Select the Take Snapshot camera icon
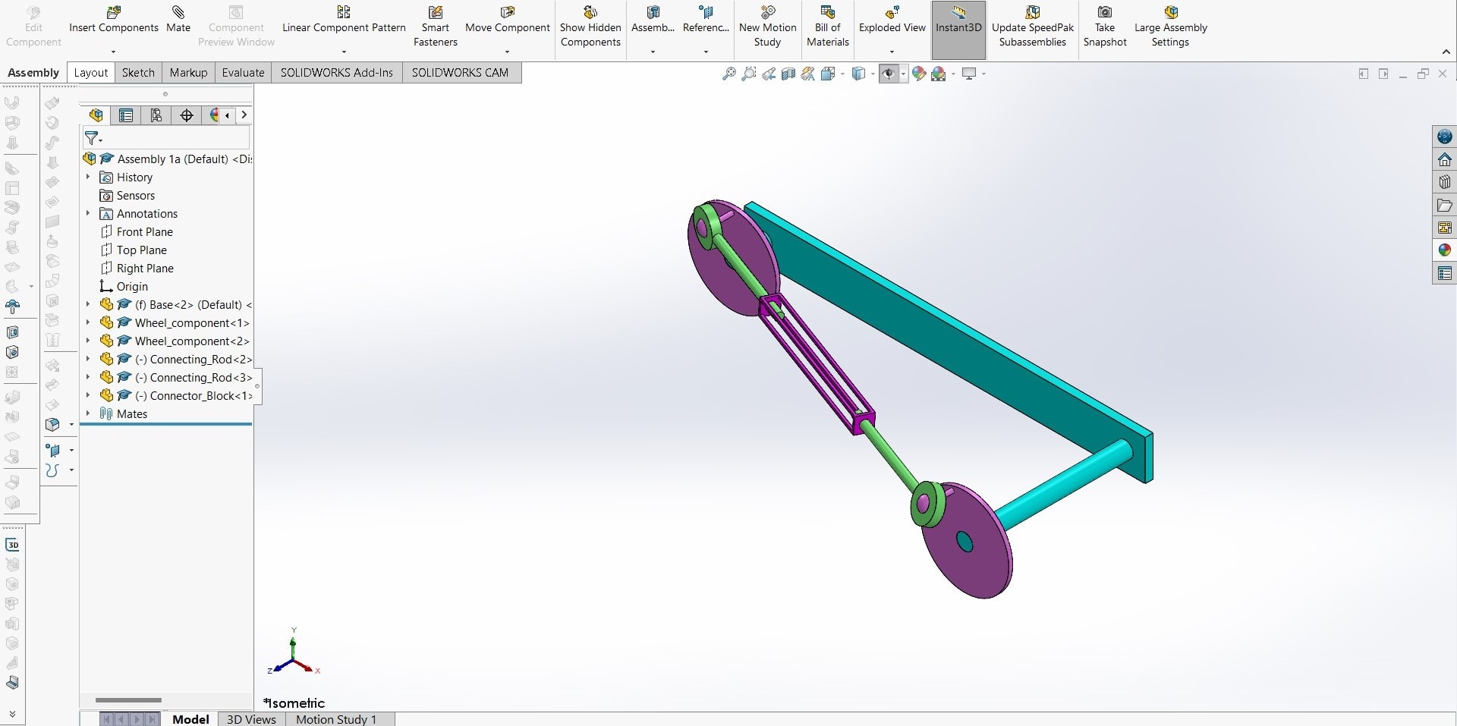This screenshot has width=1457, height=726. click(1105, 13)
